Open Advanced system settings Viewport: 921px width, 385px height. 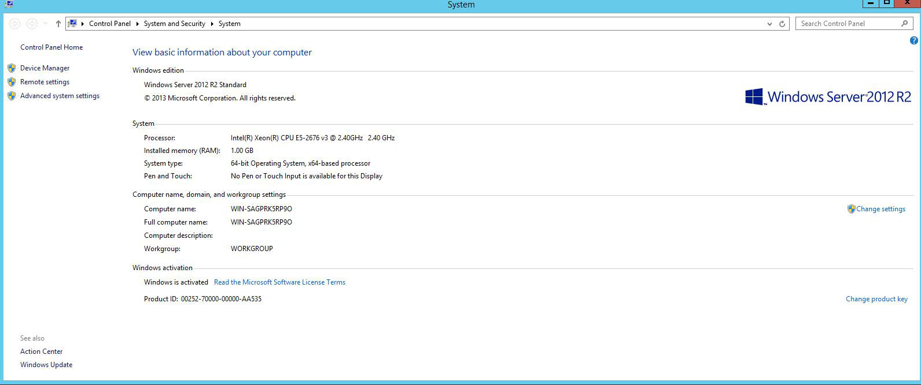tap(60, 96)
